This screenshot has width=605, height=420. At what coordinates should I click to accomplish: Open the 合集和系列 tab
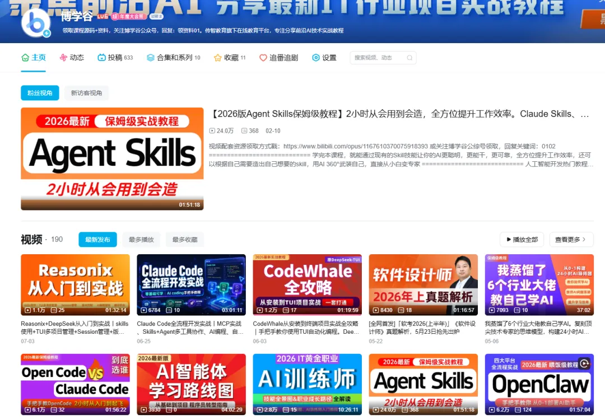click(174, 58)
